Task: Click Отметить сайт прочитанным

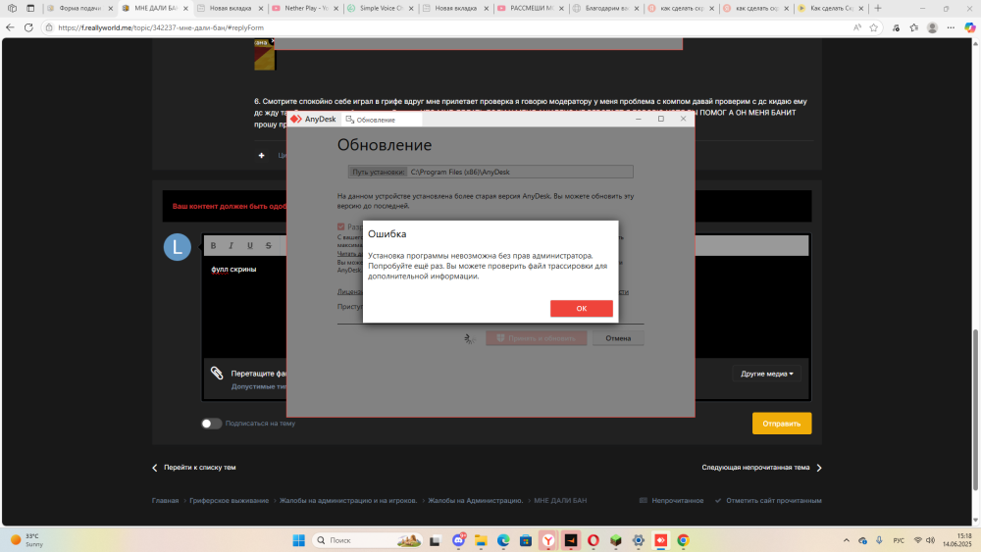Action: click(x=768, y=500)
